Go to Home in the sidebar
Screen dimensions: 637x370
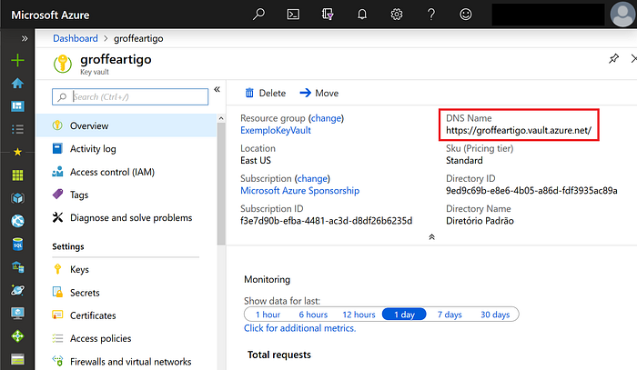[x=17, y=83]
